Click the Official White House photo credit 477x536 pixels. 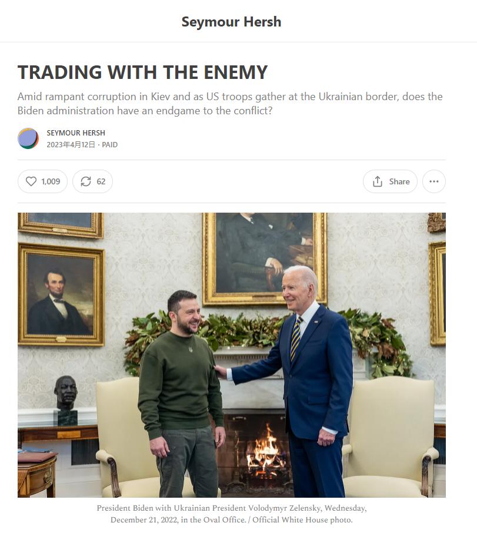pos(302,520)
